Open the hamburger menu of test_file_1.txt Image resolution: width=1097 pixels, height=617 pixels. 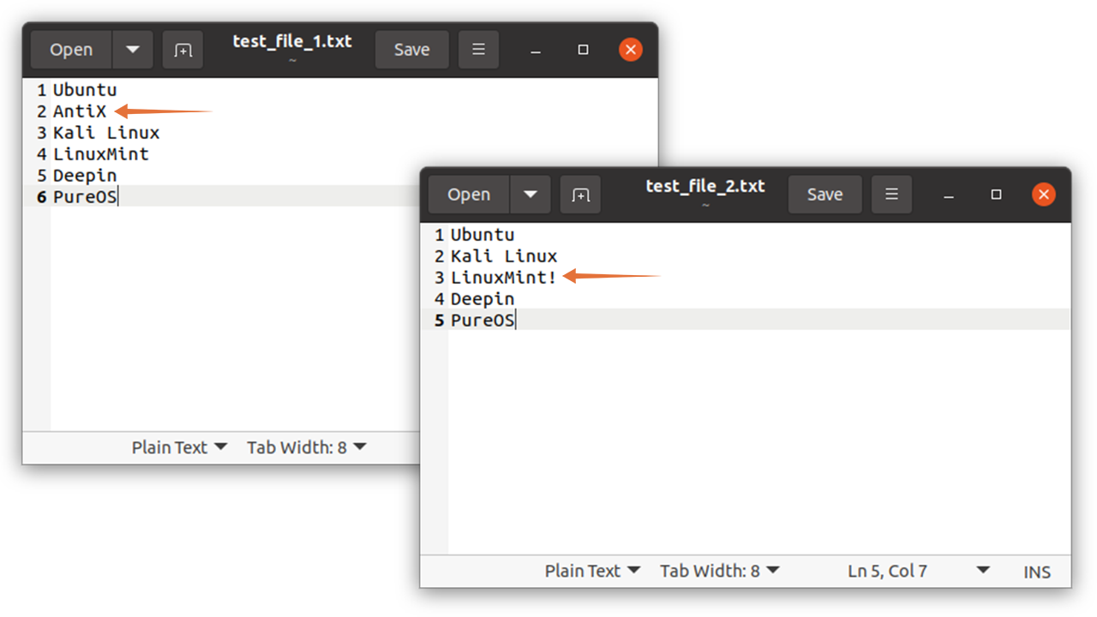tap(478, 49)
